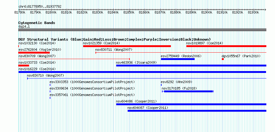Click nsv604087 (Cooper2011) label

(148, 108)
